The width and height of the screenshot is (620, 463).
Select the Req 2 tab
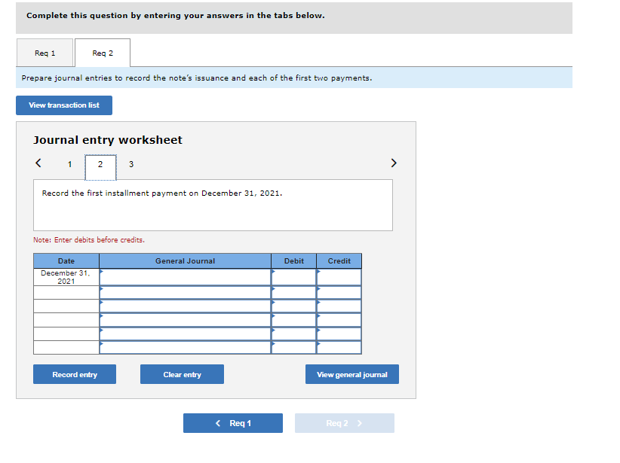103,53
